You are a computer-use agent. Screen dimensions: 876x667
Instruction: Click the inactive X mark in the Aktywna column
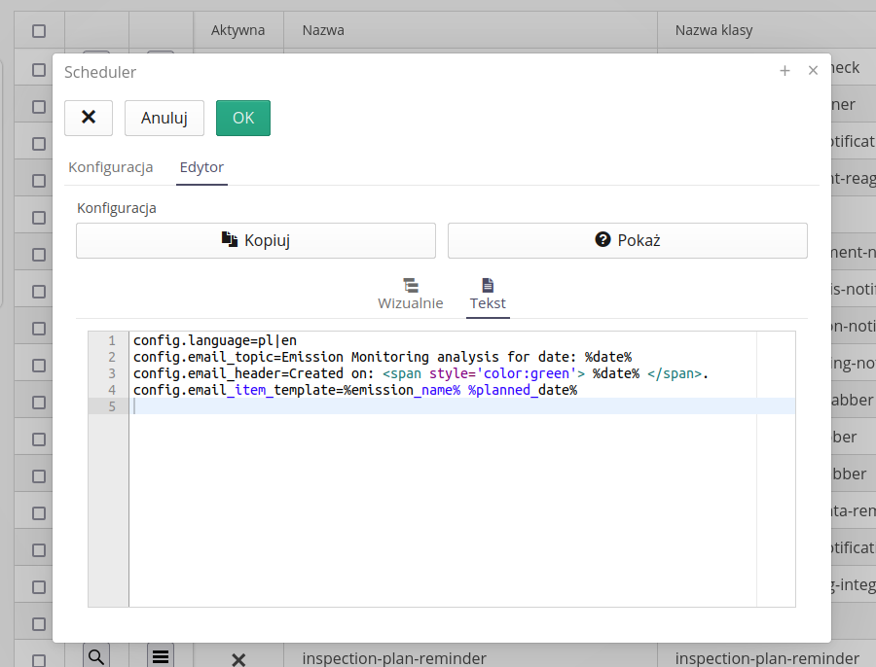(237, 659)
